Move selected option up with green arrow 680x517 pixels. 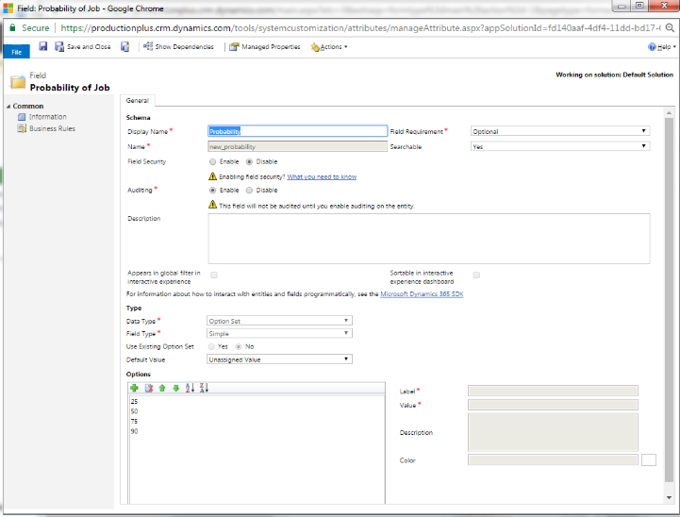pyautogui.click(x=161, y=388)
